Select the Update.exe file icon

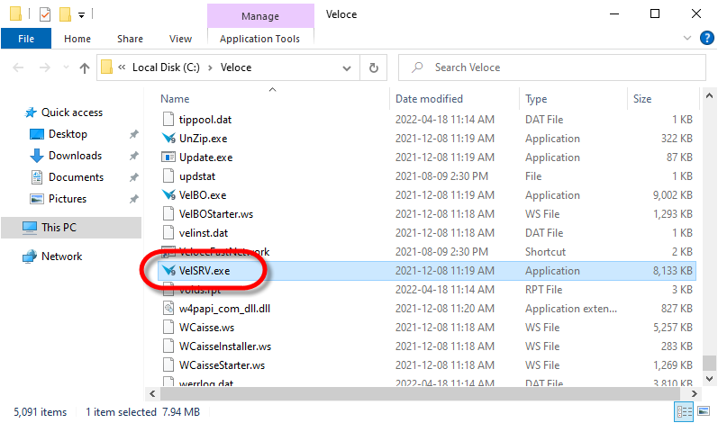[168, 157]
